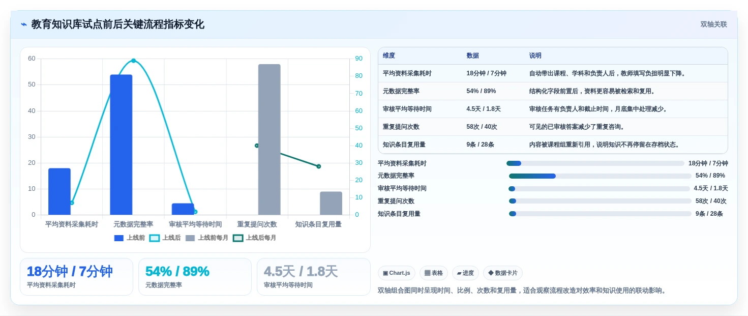748x316 pixels.
Task: Click the 元数据完整率 progress bar
Action: (x=600, y=176)
